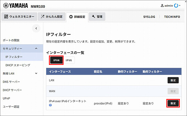The width and height of the screenshot is (187, 116).
Task: Click the LAN interface cell
Action: coord(51,80)
